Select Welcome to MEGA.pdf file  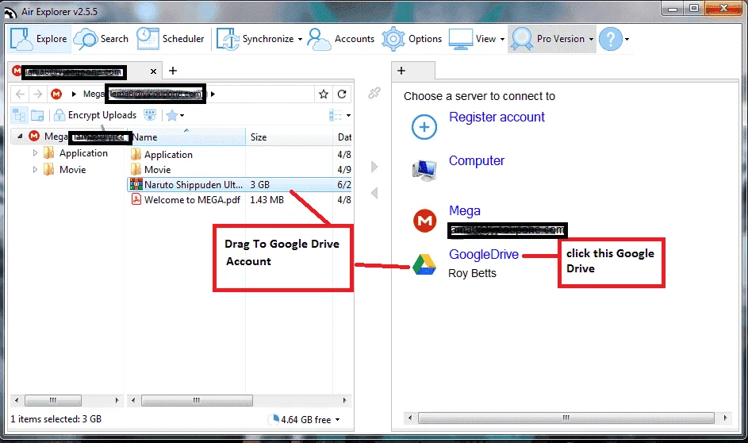pos(192,199)
